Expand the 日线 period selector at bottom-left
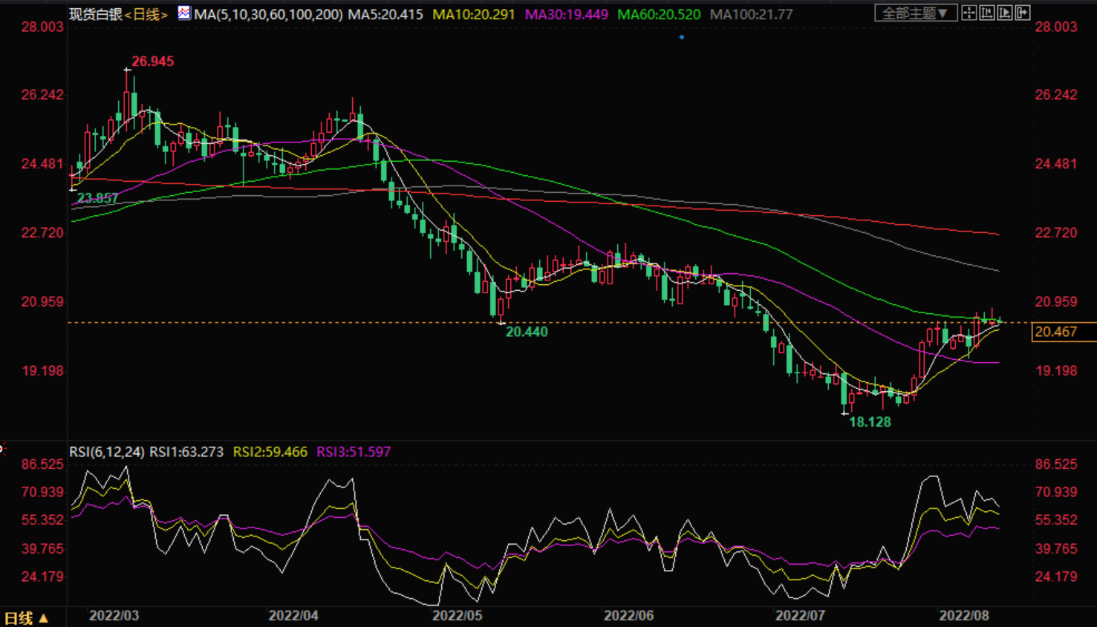 [26, 617]
